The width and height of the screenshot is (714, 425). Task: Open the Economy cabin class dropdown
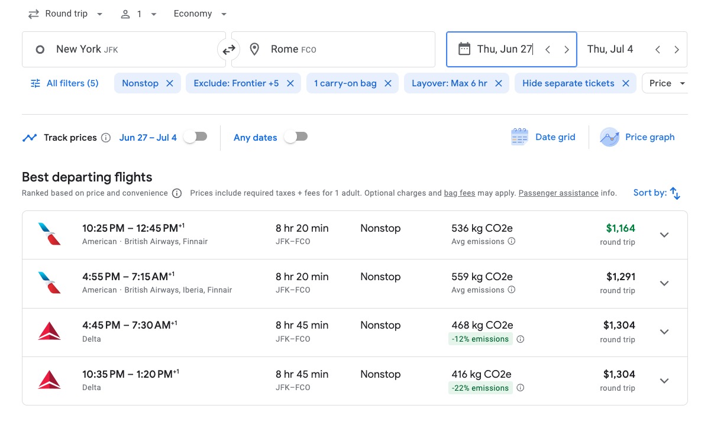click(200, 14)
